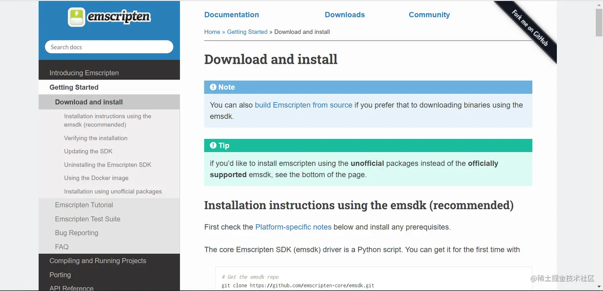Jump to Uninstalling the Emscripten SDK
This screenshot has width=603, height=291.
pyautogui.click(x=108, y=165)
